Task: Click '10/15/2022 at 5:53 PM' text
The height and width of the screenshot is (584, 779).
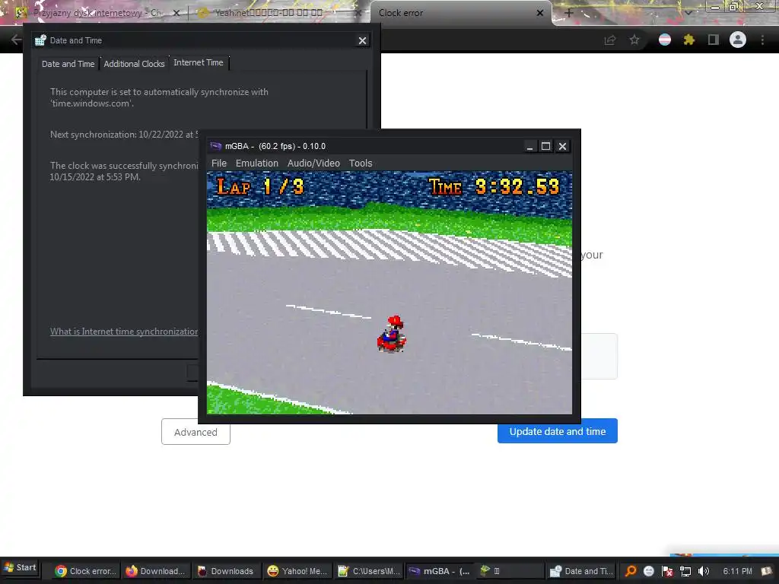Action: tap(95, 176)
